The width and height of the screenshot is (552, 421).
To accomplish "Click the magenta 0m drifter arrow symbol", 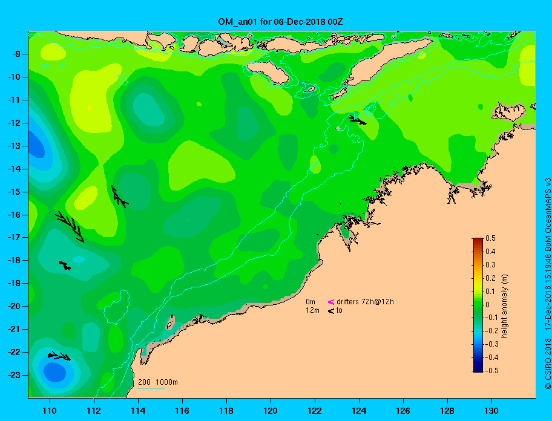I will point(331,302).
